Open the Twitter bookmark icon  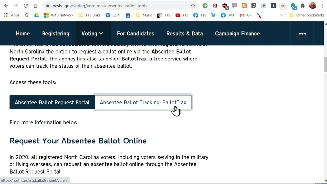[213, 15]
